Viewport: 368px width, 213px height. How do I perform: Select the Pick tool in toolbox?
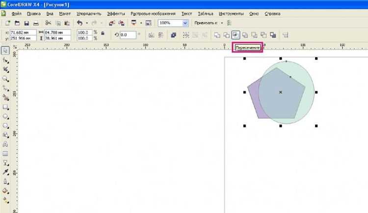pos(5,51)
